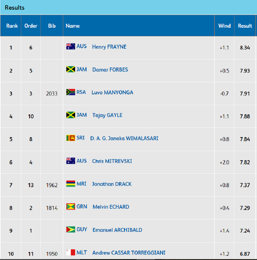This screenshot has width=257, height=260.
Task: Click the Jamaican flag beside Damar FORBES
Action: click(71, 69)
